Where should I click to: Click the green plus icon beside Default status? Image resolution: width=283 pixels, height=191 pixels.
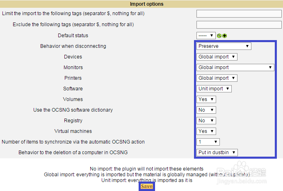coord(224,36)
